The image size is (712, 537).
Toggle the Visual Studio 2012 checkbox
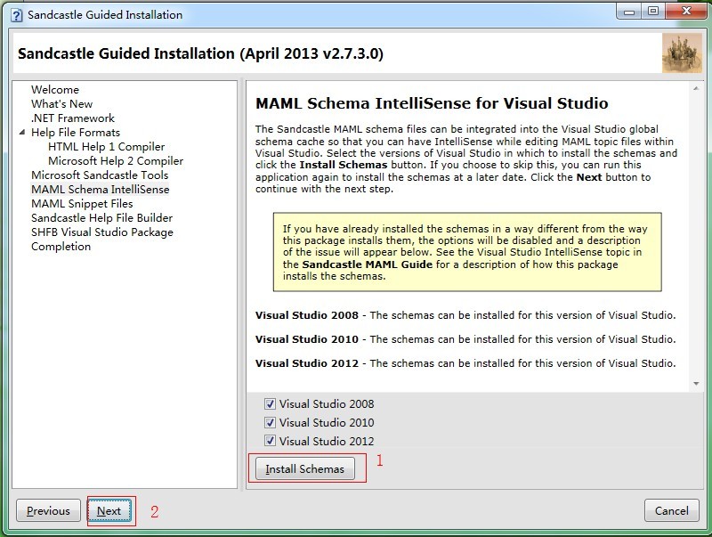(271, 441)
